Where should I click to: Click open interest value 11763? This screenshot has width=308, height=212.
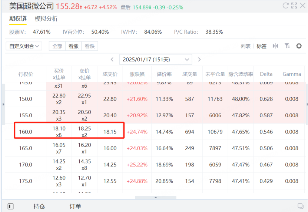pos(215,99)
